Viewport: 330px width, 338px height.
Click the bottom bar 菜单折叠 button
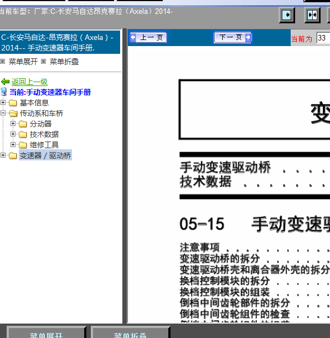point(130,332)
